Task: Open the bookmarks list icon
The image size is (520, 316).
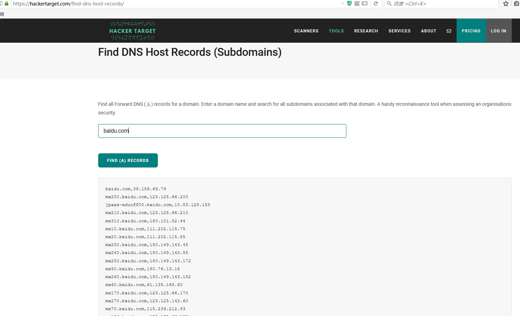Action: 517,3
